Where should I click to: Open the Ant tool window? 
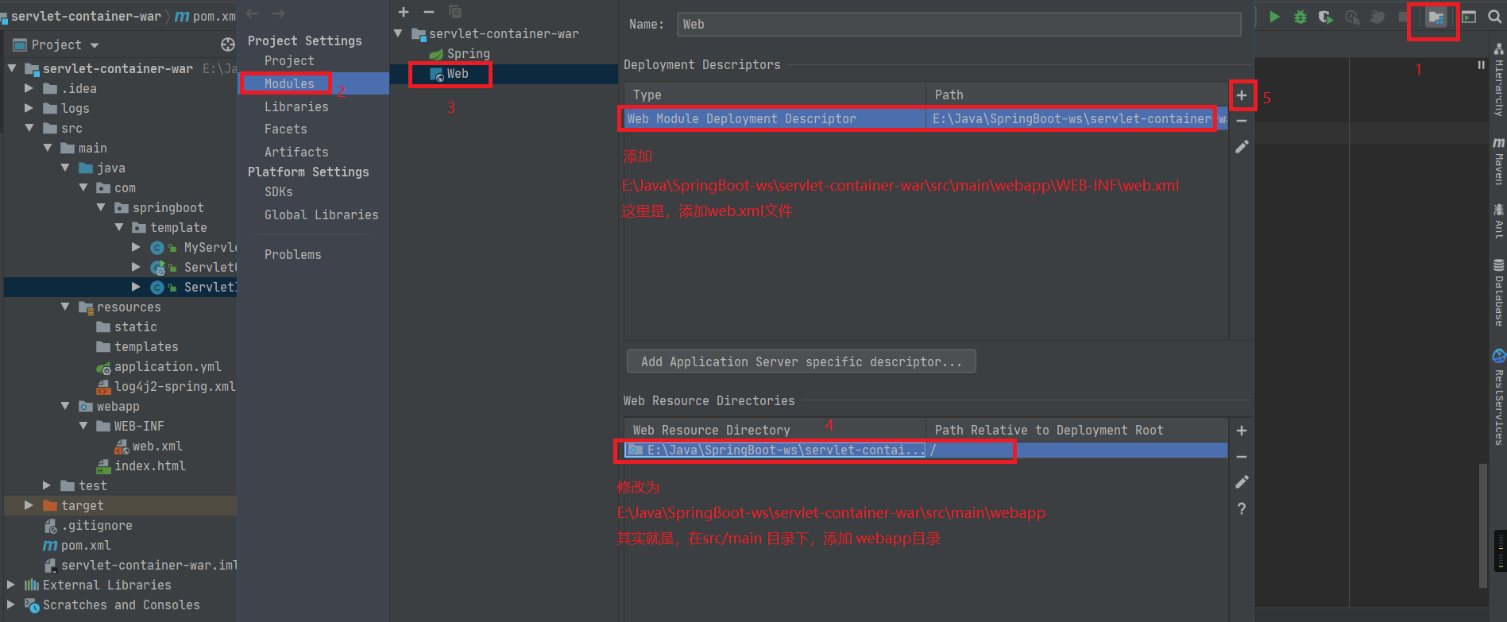pyautogui.click(x=1498, y=222)
